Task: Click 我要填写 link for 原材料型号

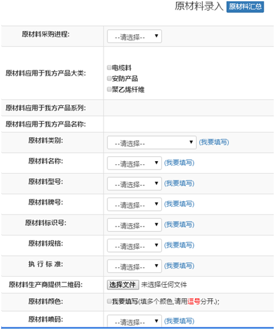Action: [179, 183]
